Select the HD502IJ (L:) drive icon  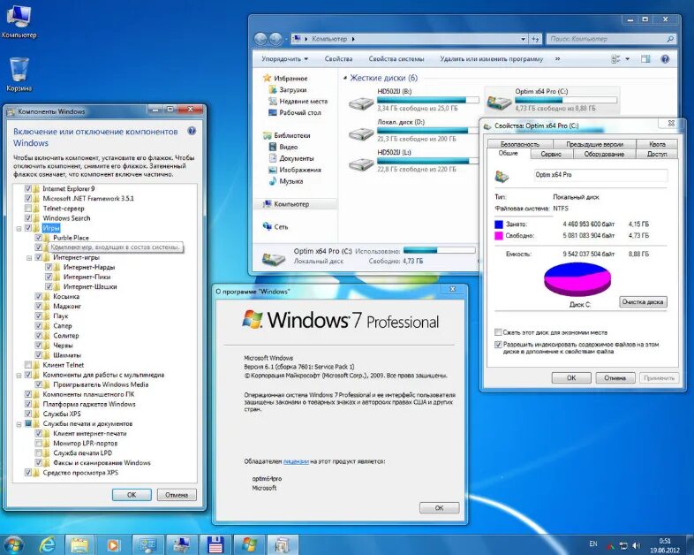[x=361, y=163]
